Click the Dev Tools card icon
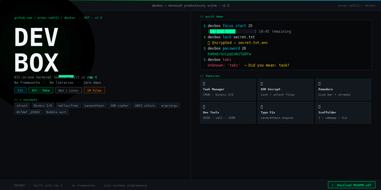The height and width of the screenshot is (190, 381). click(204, 107)
